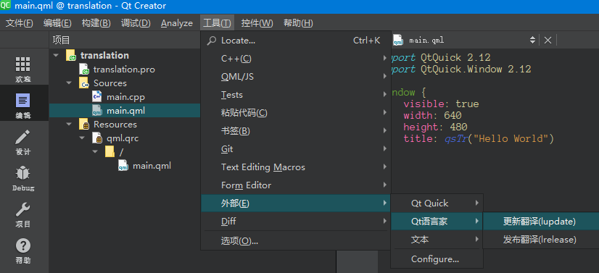Image resolution: width=599 pixels, height=273 pixels.
Task: Click the main.cpp file icon
Action: [97, 97]
